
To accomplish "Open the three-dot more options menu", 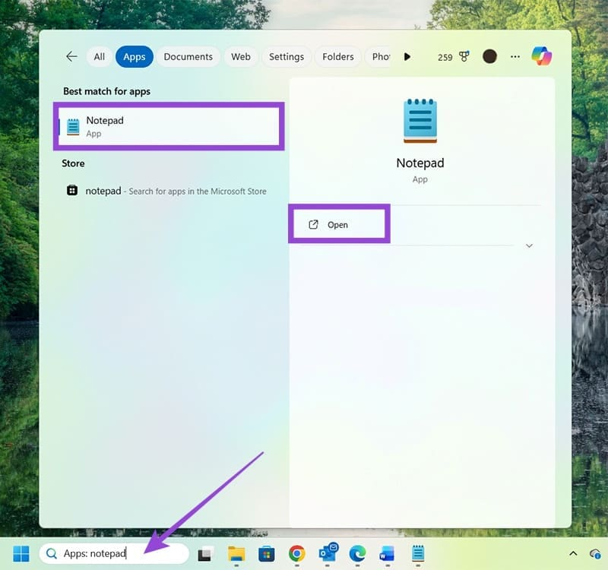I will pyautogui.click(x=515, y=56).
